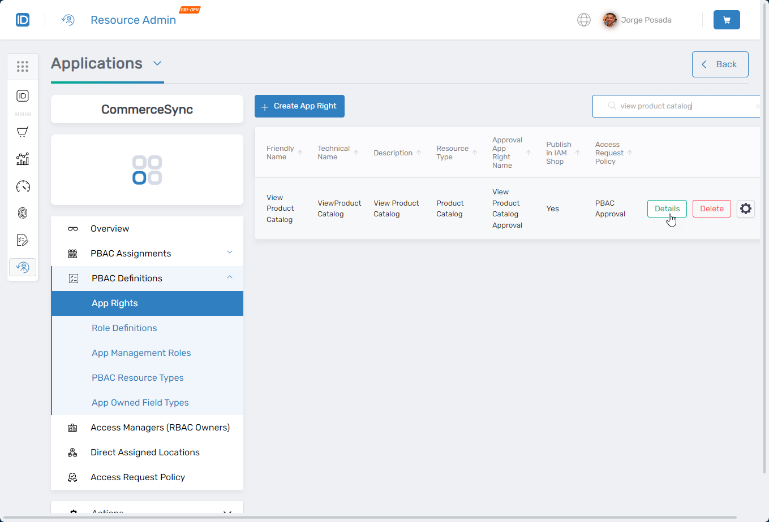
Task: Open the bar chart analytics sidebar icon
Action: [x=23, y=159]
